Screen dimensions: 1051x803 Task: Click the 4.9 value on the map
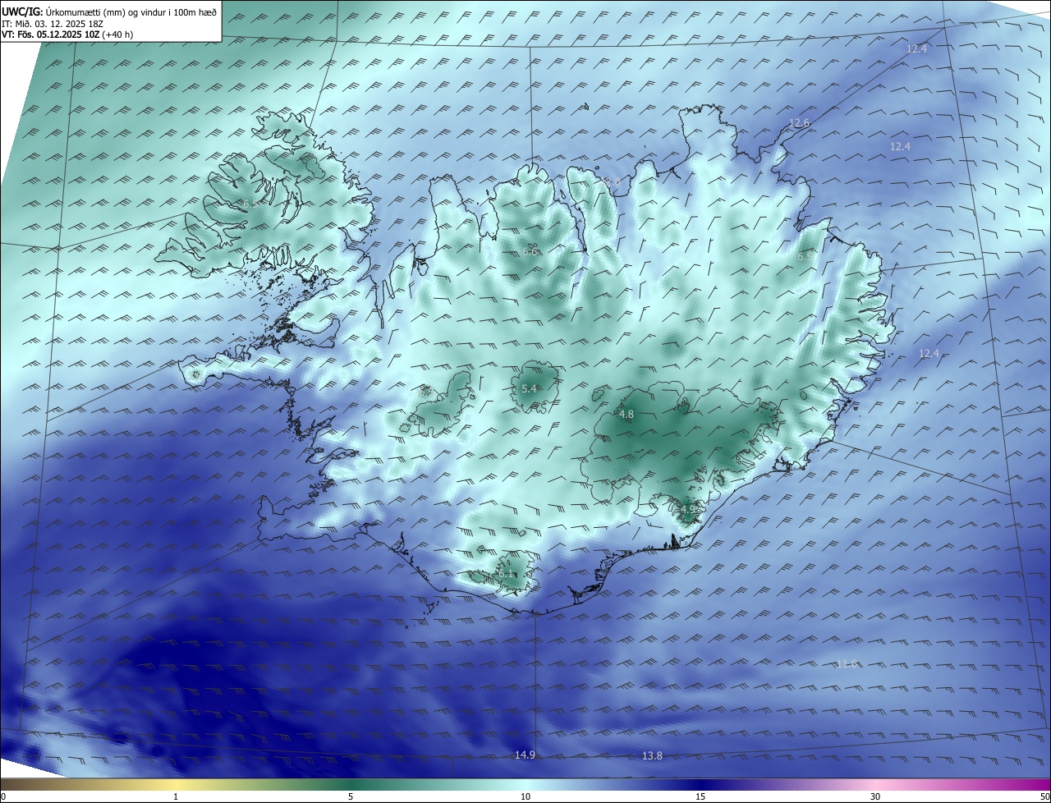[x=687, y=509]
